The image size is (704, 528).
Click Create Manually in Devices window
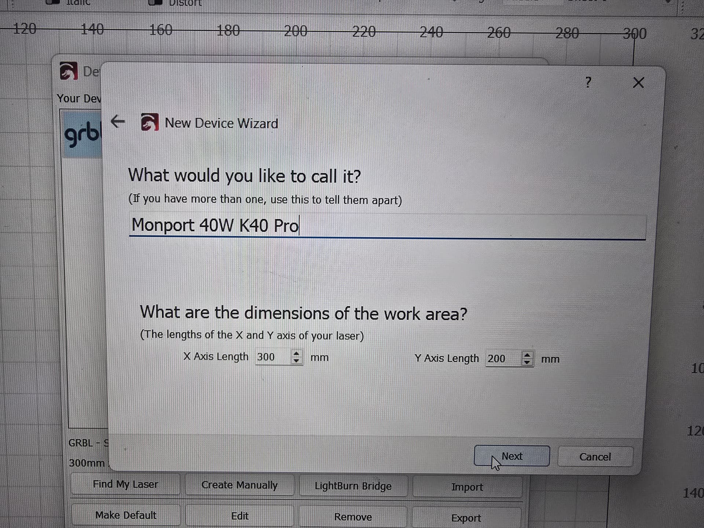click(239, 485)
